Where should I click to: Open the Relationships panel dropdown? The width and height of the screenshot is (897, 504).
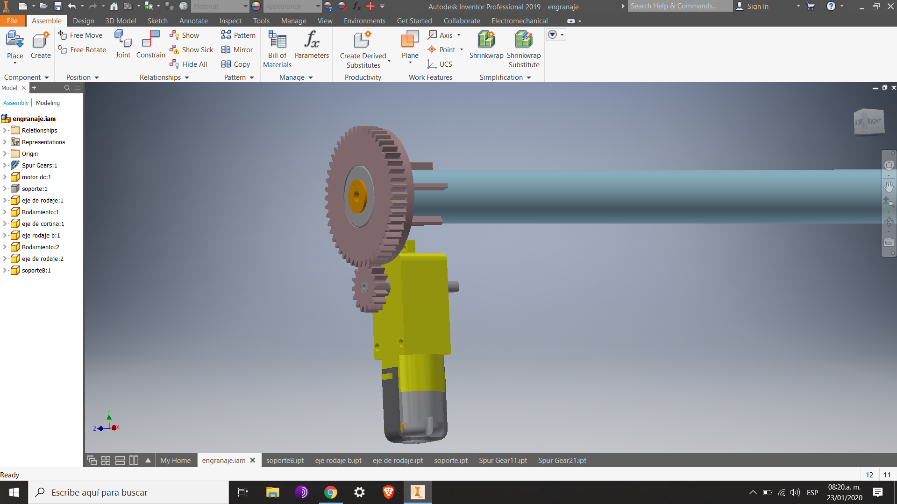[x=164, y=77]
